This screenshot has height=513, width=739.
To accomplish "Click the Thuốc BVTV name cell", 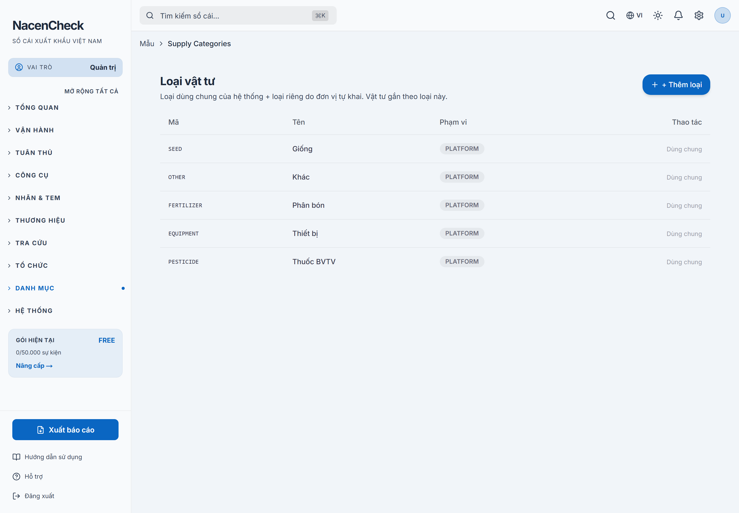I will [x=314, y=262].
